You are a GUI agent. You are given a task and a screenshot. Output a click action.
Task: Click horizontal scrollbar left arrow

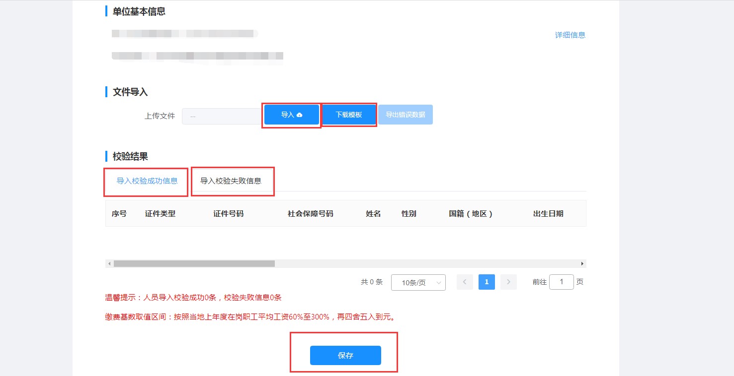[109, 264]
